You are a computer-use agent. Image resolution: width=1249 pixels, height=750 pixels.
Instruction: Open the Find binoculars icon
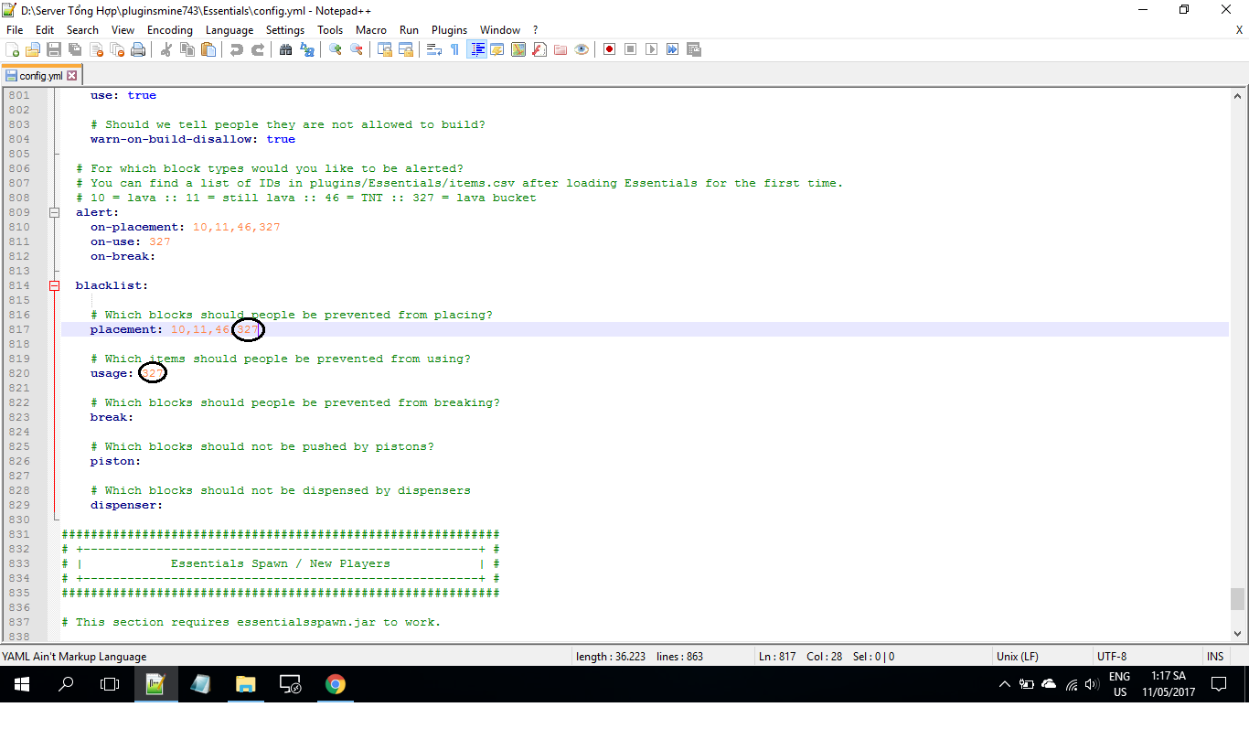click(285, 49)
